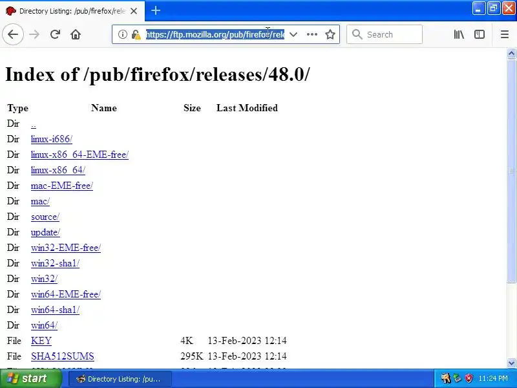The image size is (517, 388).
Task: Click the red shield security tray icon
Action: [x=469, y=378]
